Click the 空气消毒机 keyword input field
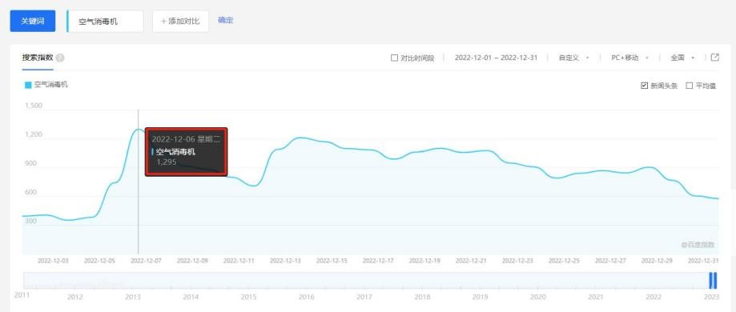 (x=105, y=21)
